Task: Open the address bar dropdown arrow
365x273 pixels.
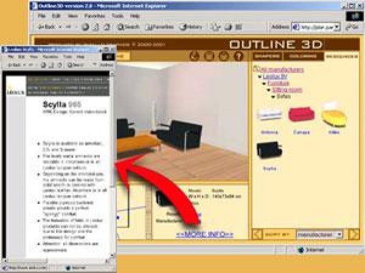Action: [x=337, y=27]
